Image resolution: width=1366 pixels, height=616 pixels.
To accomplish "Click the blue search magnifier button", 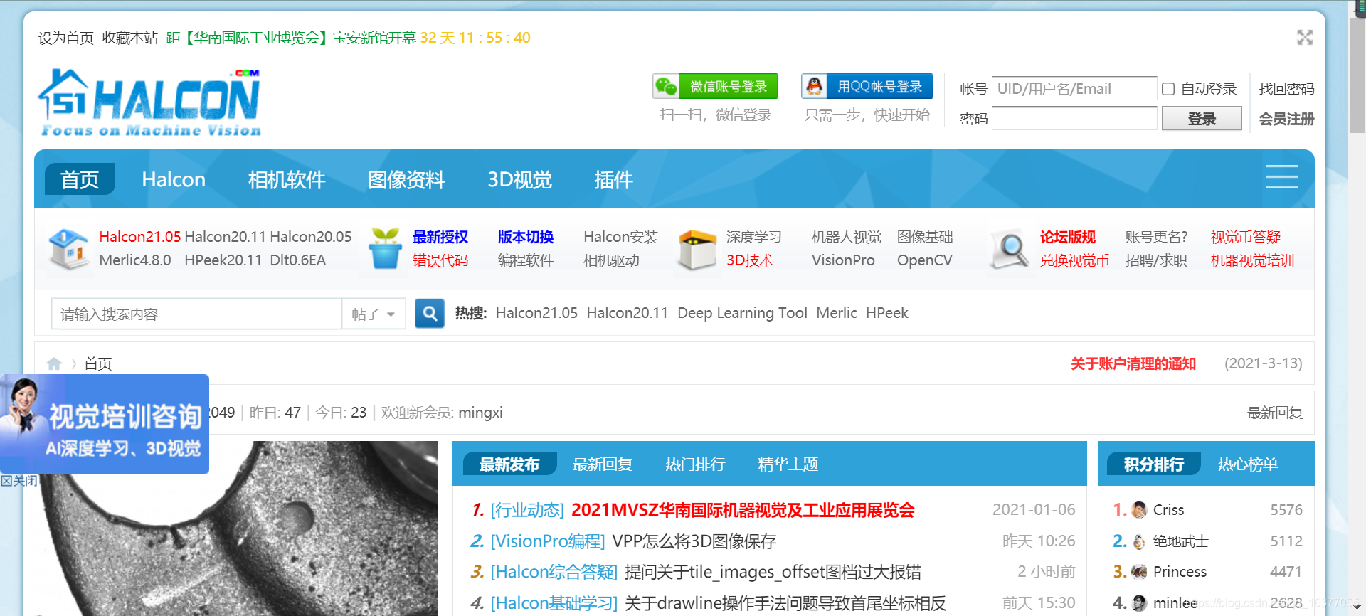I will 430,314.
